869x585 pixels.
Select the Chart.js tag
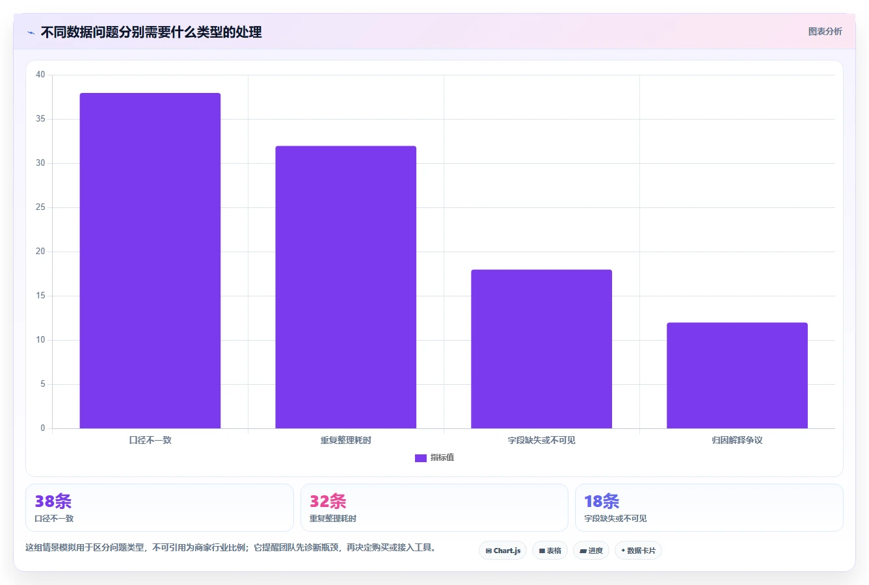(x=503, y=551)
